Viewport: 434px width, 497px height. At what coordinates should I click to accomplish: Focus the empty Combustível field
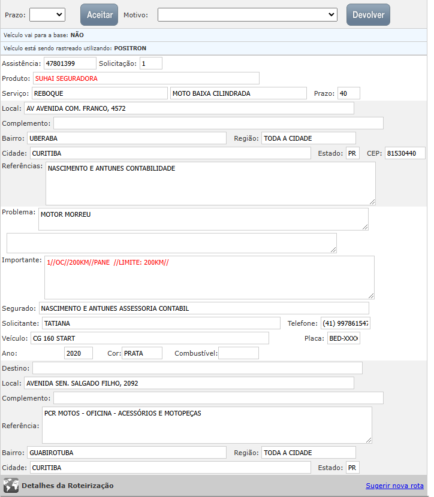[x=238, y=353]
